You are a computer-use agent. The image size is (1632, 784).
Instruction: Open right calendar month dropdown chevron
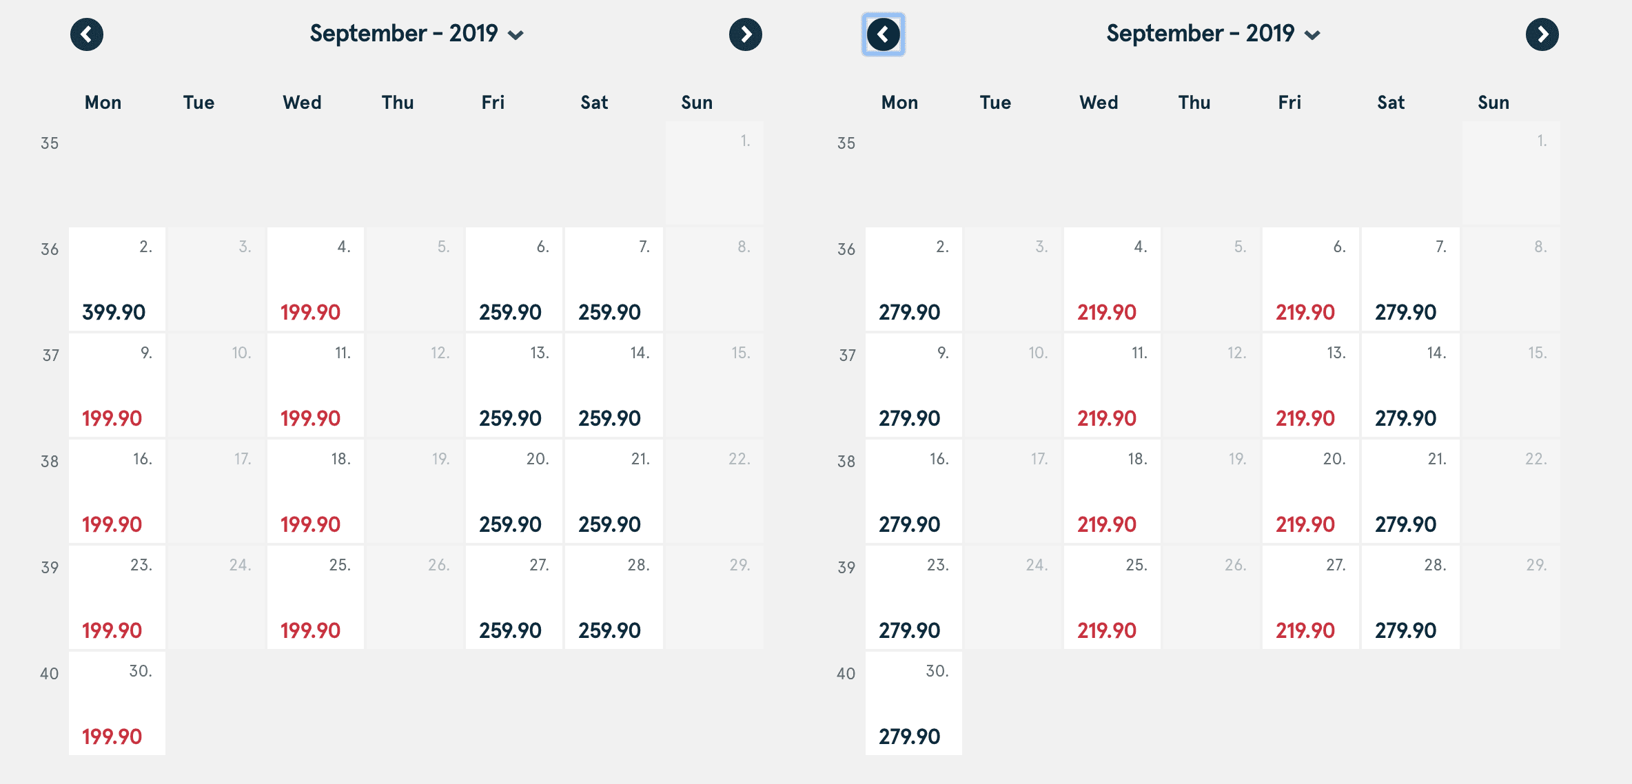pyautogui.click(x=1312, y=35)
